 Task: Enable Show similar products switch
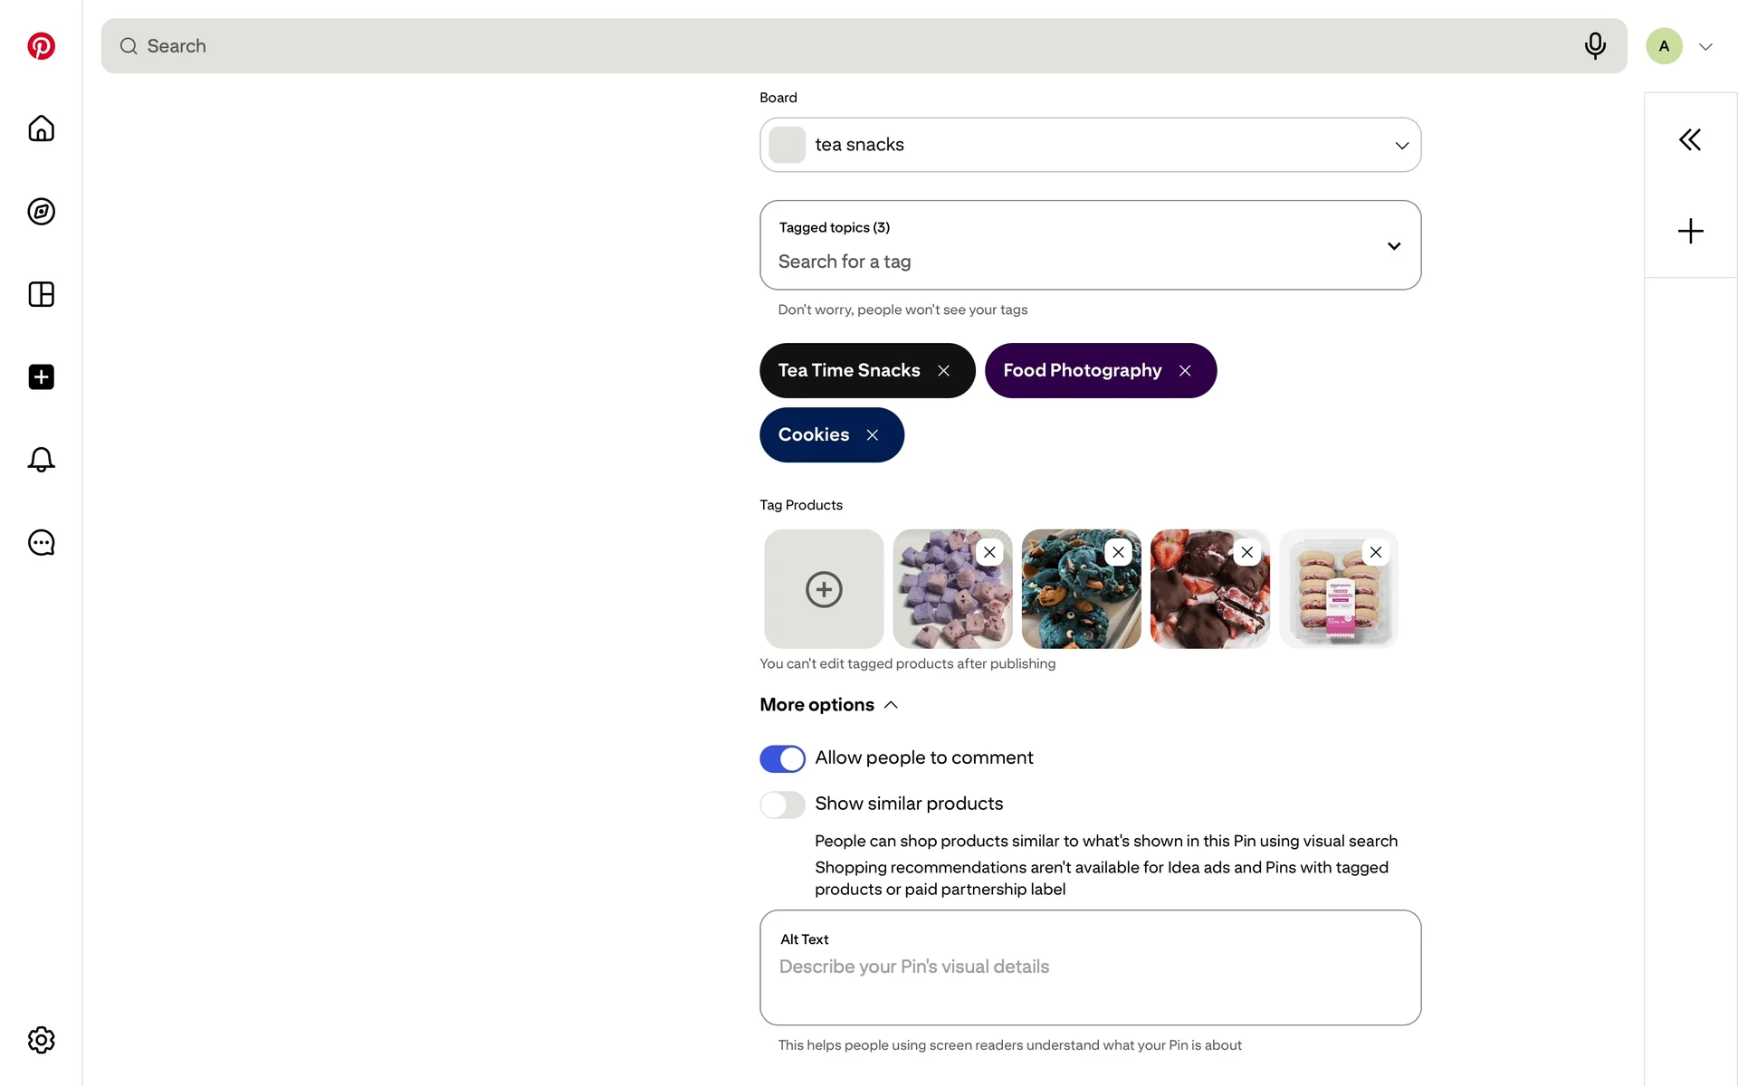(782, 805)
